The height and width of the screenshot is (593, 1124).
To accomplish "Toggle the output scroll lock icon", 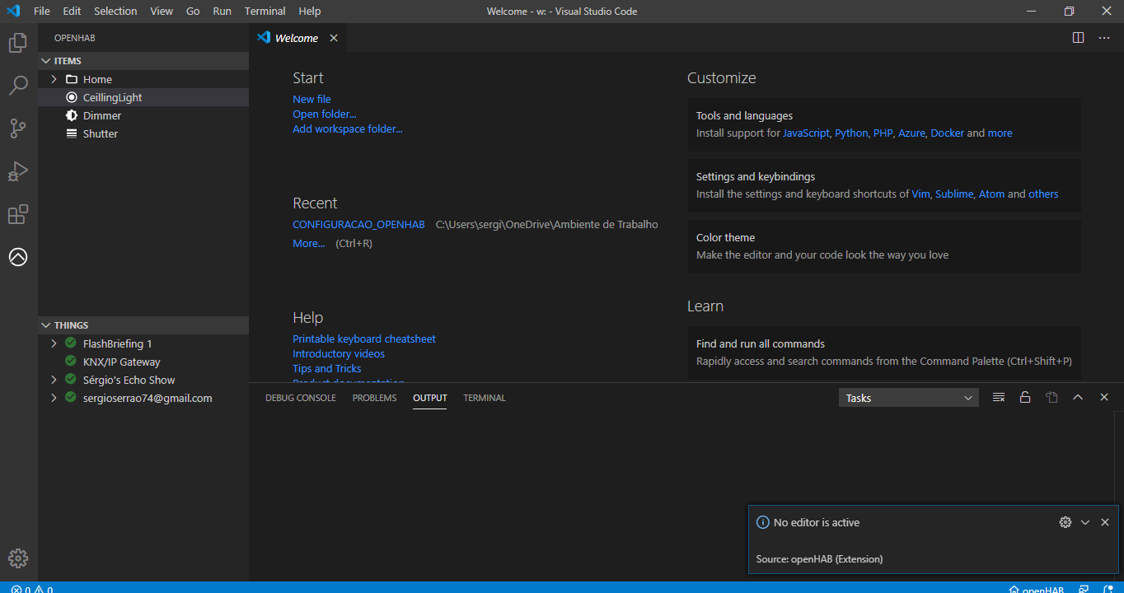I will tap(1025, 398).
